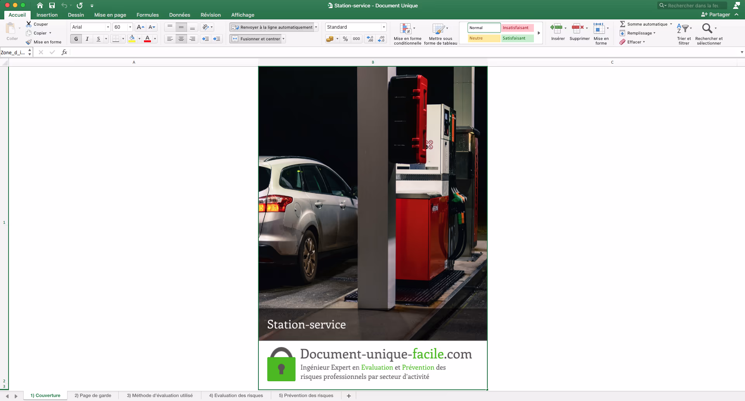Open Mise en forme conditionnelle

pyautogui.click(x=407, y=34)
